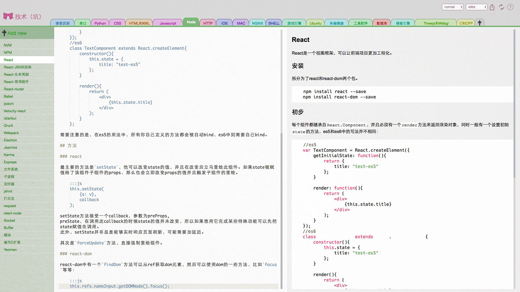Switch to the 工具软件 tab
520x292 pixels.
pos(360,23)
